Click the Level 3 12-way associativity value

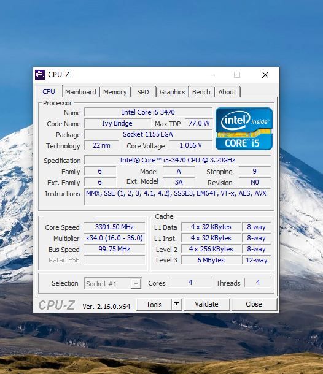[256, 260]
